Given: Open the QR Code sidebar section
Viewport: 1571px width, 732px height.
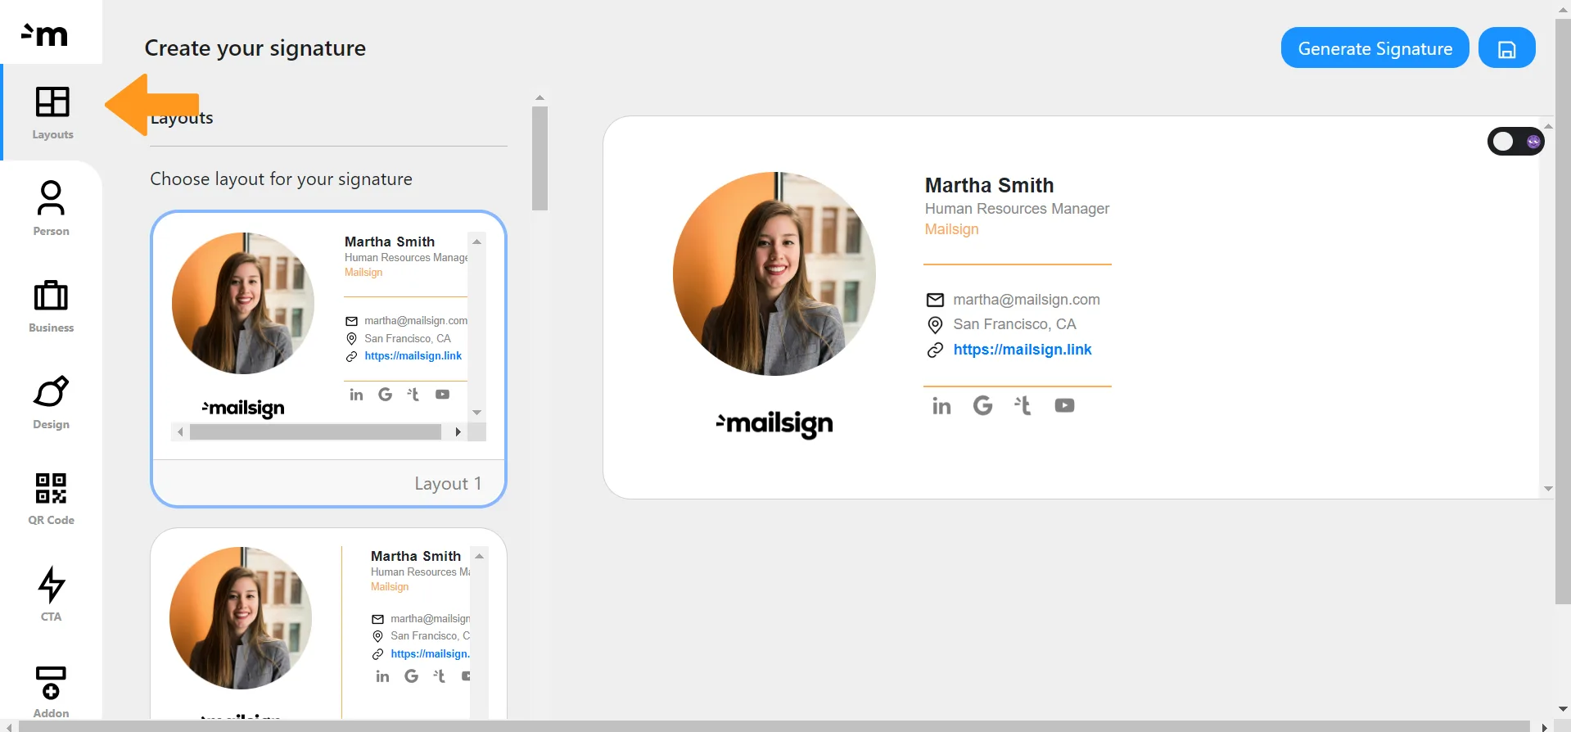Looking at the screenshot, I should coord(51,499).
